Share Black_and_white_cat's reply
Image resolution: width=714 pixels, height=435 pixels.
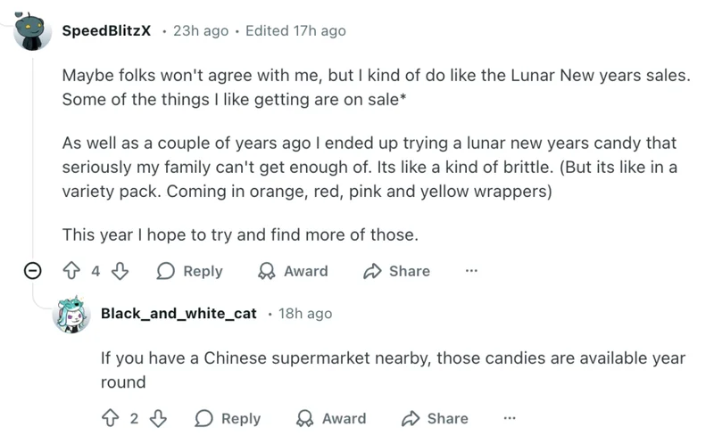click(435, 417)
